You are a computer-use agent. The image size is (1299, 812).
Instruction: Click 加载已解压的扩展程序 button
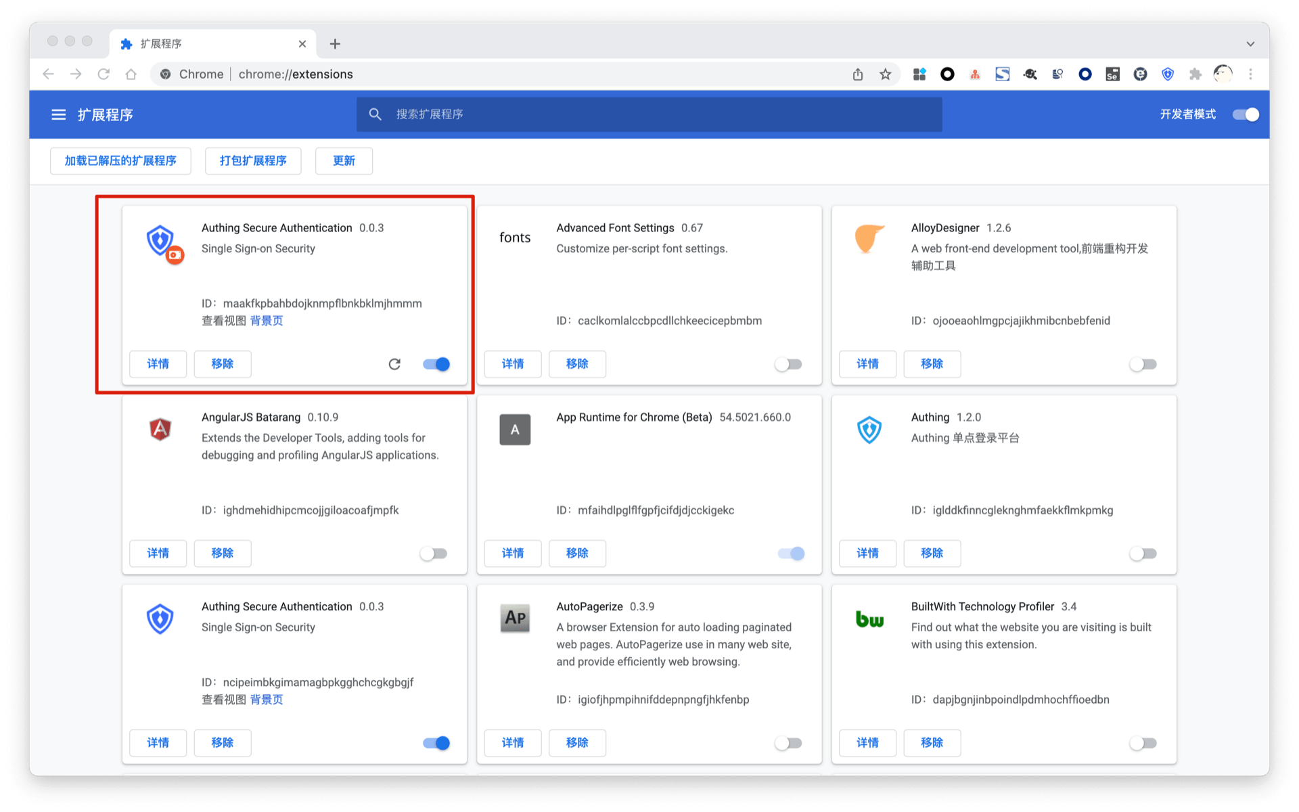tap(120, 161)
